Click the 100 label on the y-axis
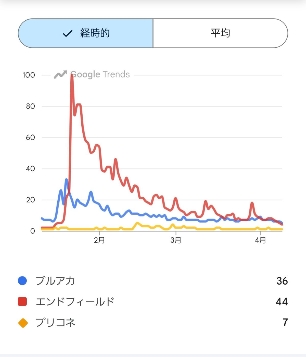306x357 pixels. click(29, 75)
